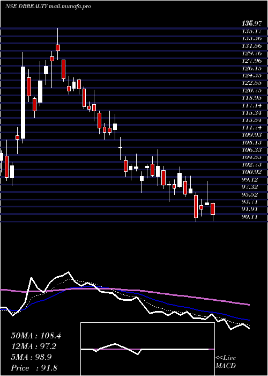Select the 113.54 price axis label
Viewport: 268px width, 376px height.
click(251, 120)
